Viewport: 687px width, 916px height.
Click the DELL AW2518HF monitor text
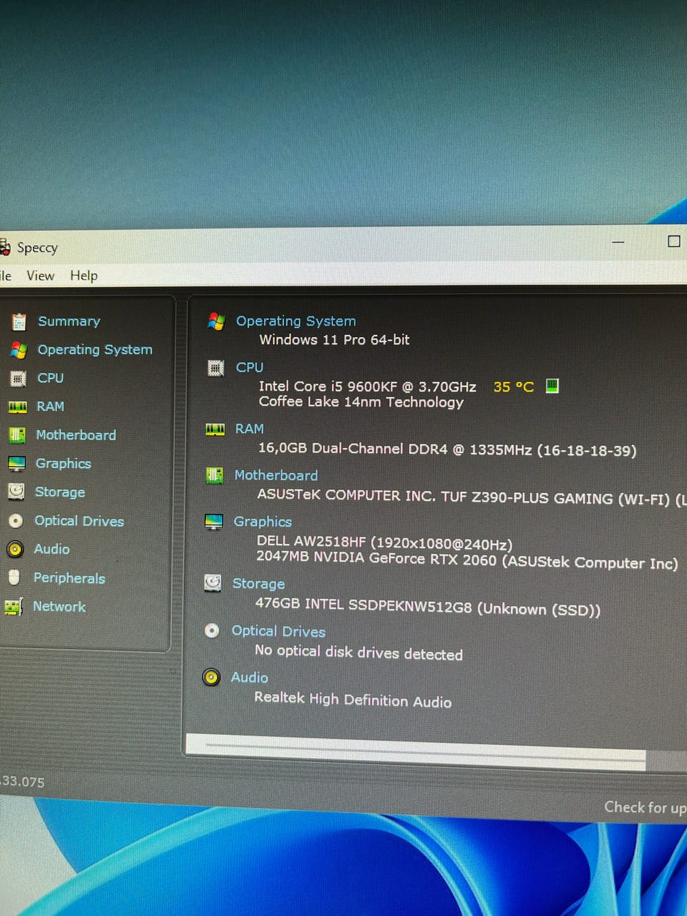click(384, 543)
